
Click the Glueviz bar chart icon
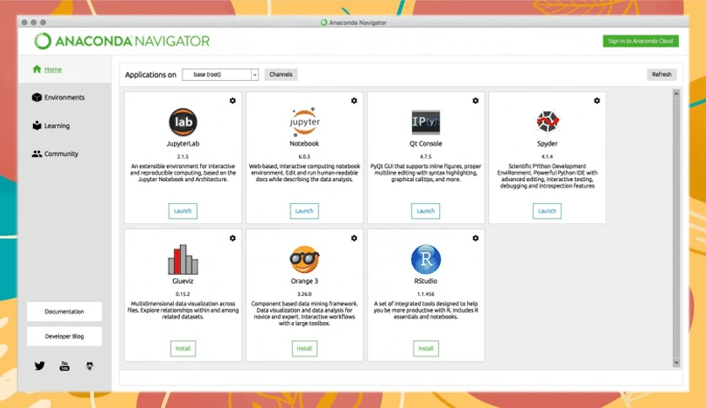point(182,260)
